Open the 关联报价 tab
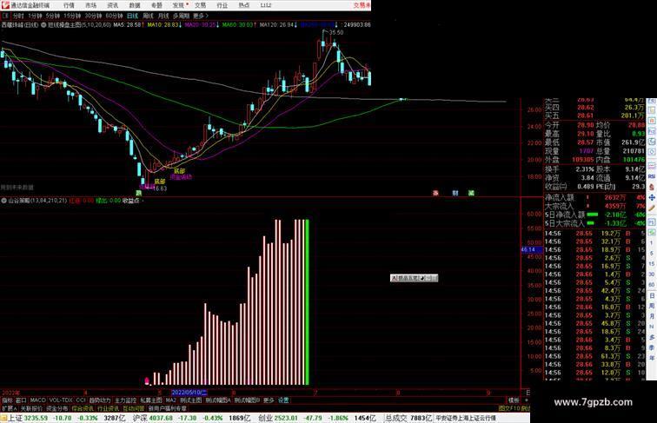 click(x=31, y=408)
